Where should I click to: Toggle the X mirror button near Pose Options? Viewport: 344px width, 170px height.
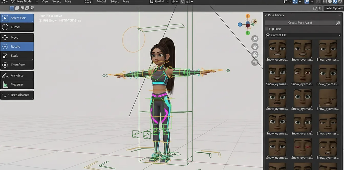tap(320, 8)
